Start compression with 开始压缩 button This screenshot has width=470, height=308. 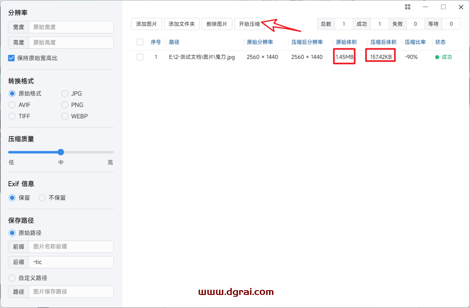click(x=249, y=24)
